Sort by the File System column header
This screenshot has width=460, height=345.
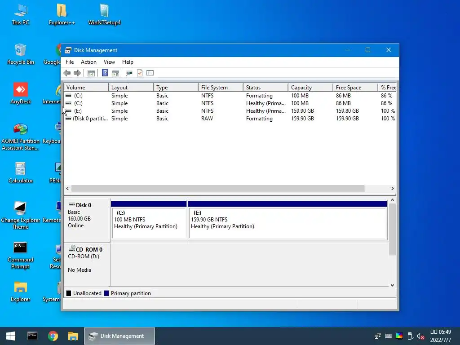[x=221, y=88]
